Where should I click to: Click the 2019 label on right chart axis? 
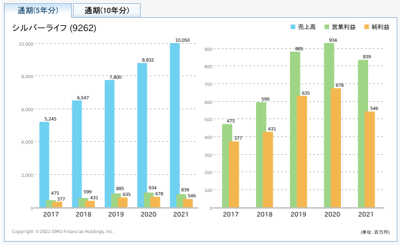click(299, 214)
